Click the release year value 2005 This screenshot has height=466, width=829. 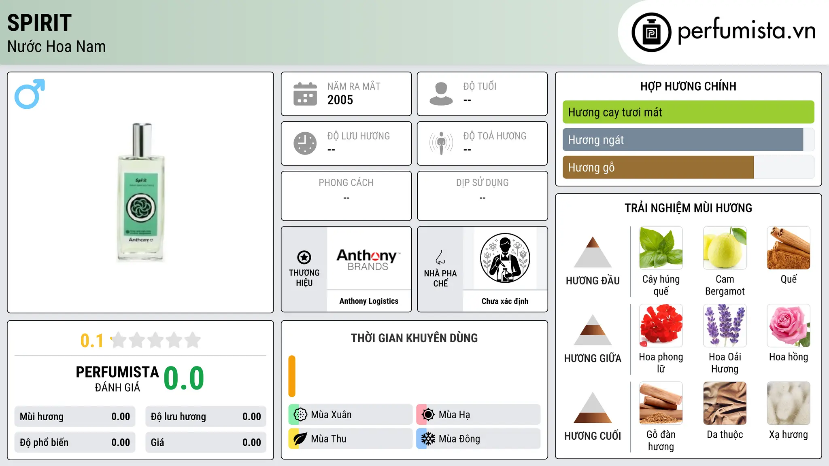[x=340, y=100]
